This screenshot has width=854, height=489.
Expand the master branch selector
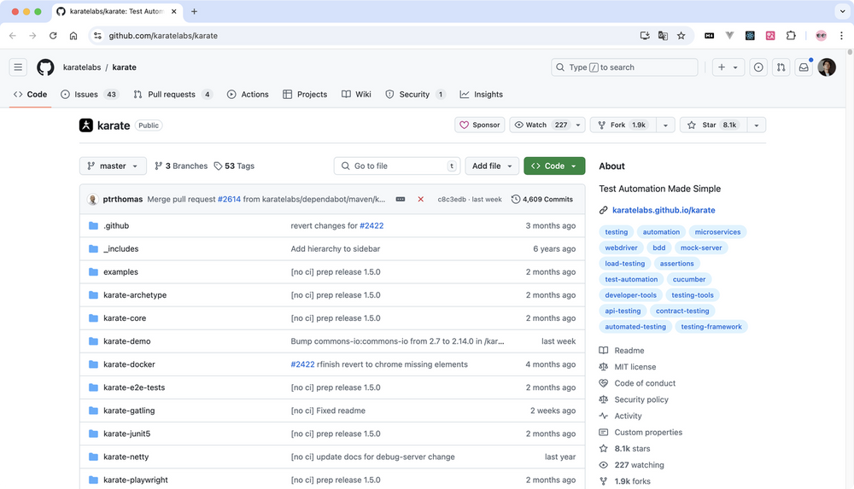tap(113, 166)
